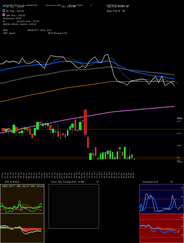Click the ADX '(MGR) 29.7, 22.6, 12.2' values

pos(39,30)
